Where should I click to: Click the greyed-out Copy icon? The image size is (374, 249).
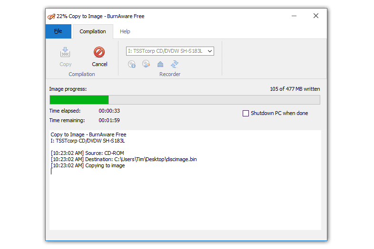click(x=65, y=52)
